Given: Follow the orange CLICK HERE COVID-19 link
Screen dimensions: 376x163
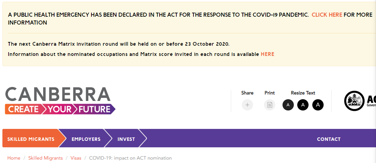Looking at the screenshot, I should tap(327, 15).
